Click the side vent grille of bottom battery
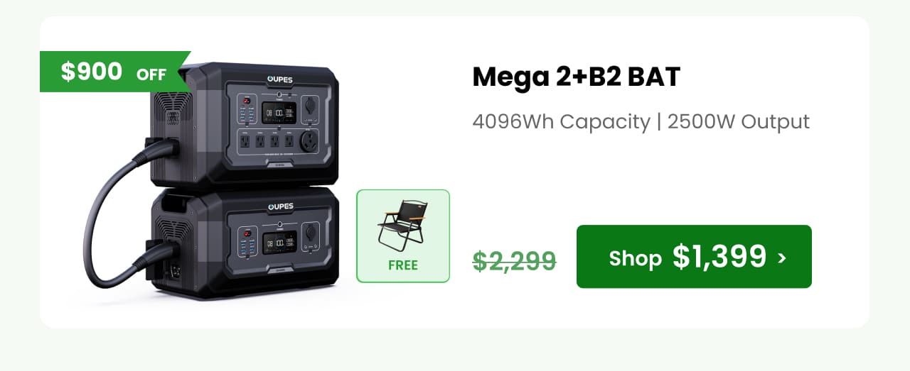Viewport: 910px width, 371px height. pos(171,231)
